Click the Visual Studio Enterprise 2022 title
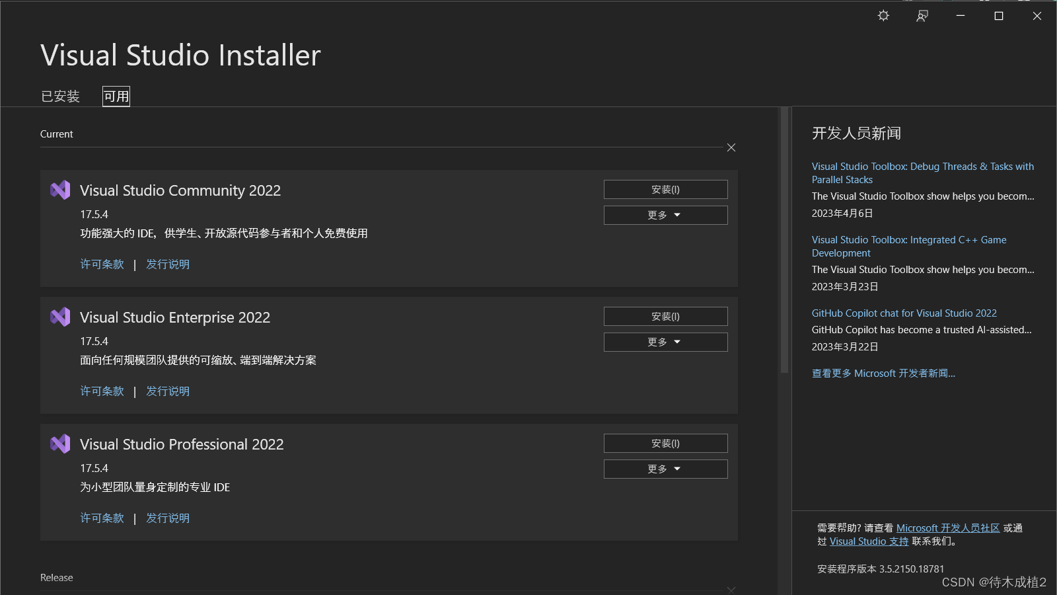The image size is (1057, 595). coord(175,317)
